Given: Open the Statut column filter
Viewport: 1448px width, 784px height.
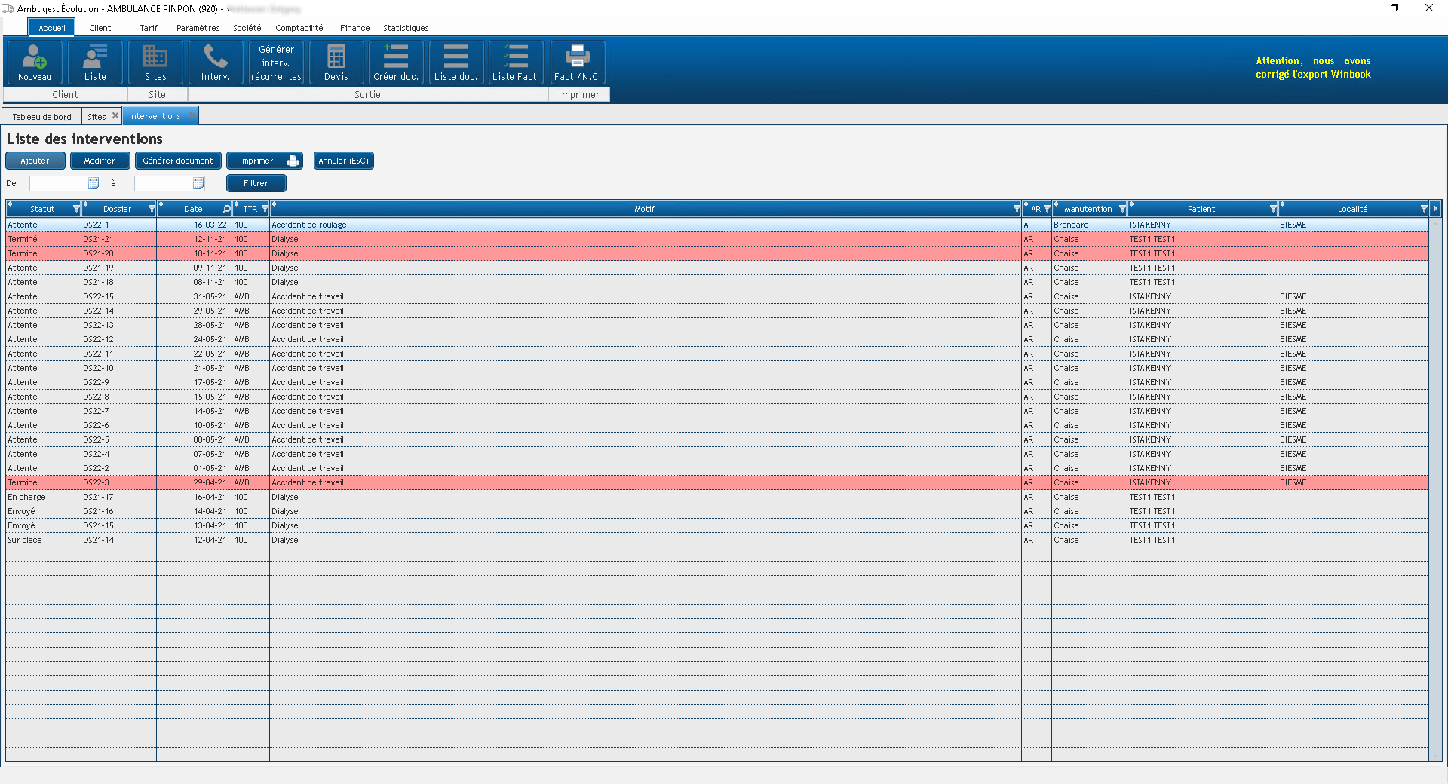Looking at the screenshot, I should point(76,209).
